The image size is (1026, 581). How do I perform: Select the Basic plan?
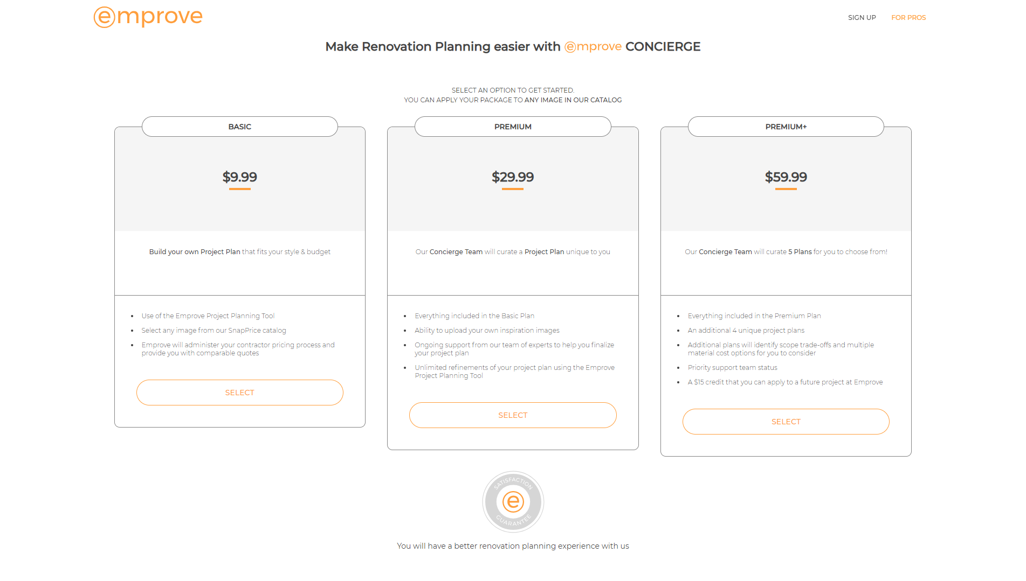pyautogui.click(x=239, y=393)
